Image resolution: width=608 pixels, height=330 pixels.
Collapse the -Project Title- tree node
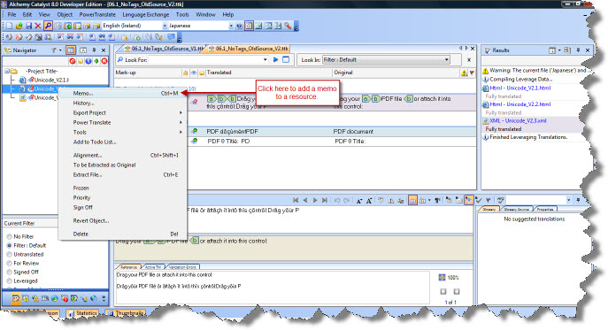[6, 72]
